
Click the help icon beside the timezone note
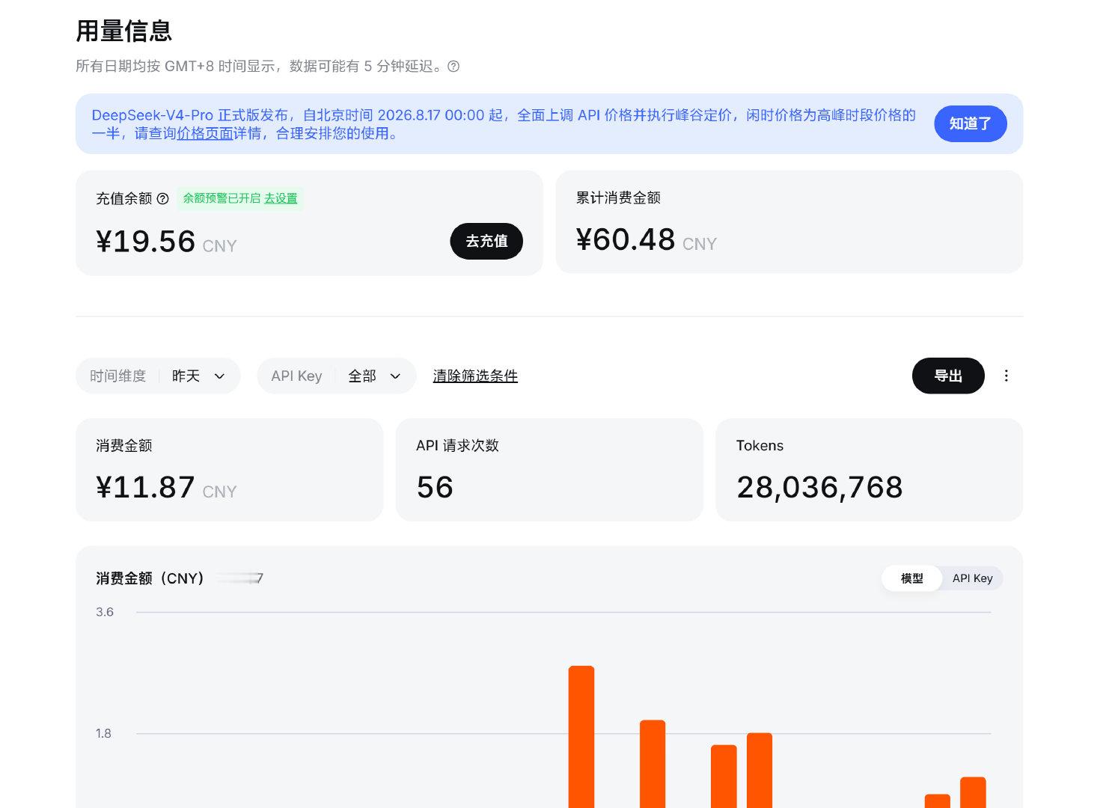(453, 67)
